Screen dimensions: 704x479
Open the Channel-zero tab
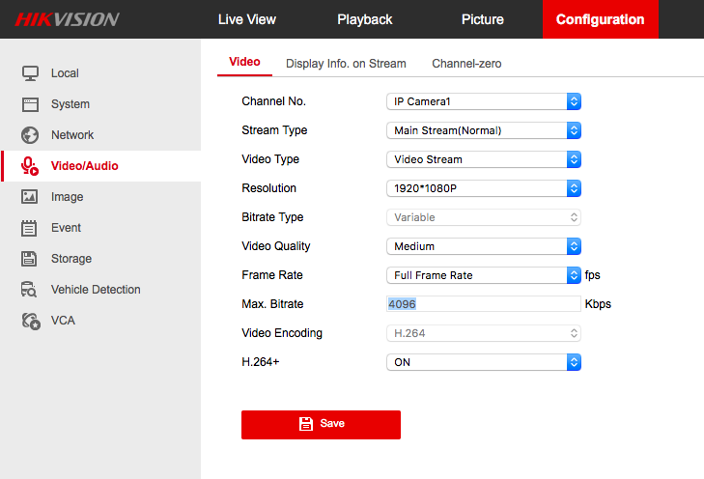(x=466, y=64)
